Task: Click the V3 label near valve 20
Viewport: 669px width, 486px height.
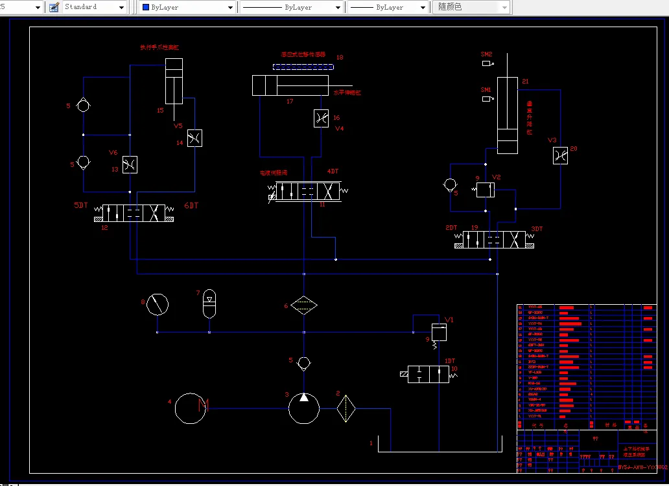Action: pyautogui.click(x=552, y=140)
